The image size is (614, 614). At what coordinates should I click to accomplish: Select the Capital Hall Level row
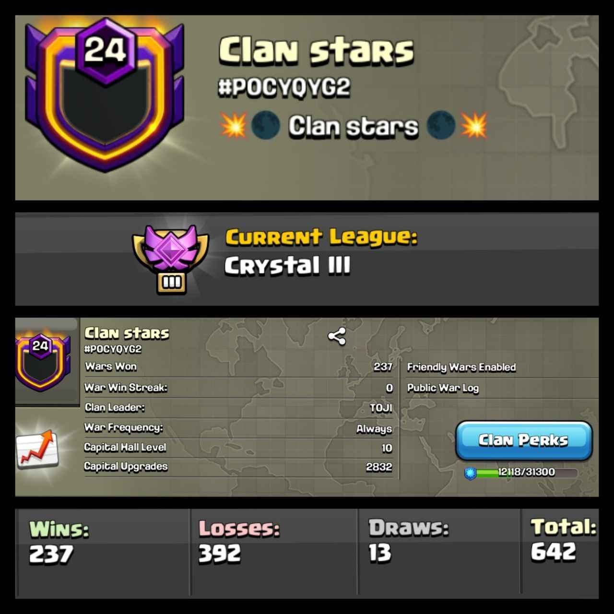click(x=238, y=448)
